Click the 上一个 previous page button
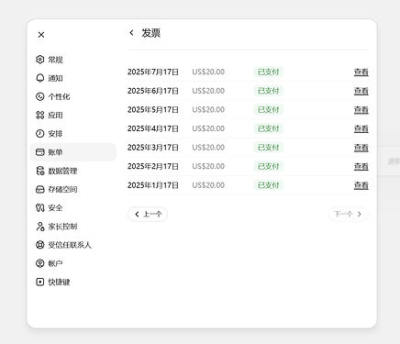Screen dimensions: 400x344 (148, 214)
